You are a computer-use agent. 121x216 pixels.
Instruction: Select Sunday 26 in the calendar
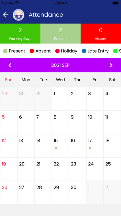tap(9, 192)
